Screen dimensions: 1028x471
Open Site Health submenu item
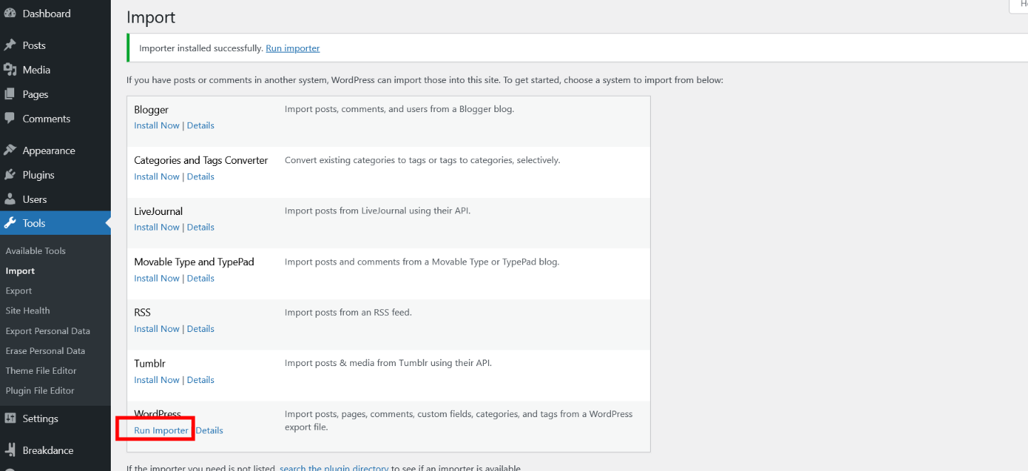[x=28, y=311]
